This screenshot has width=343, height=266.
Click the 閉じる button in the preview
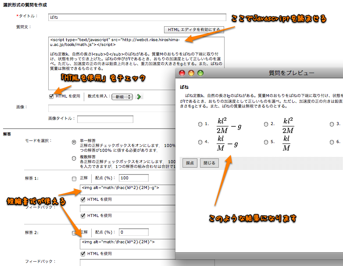[x=209, y=163]
